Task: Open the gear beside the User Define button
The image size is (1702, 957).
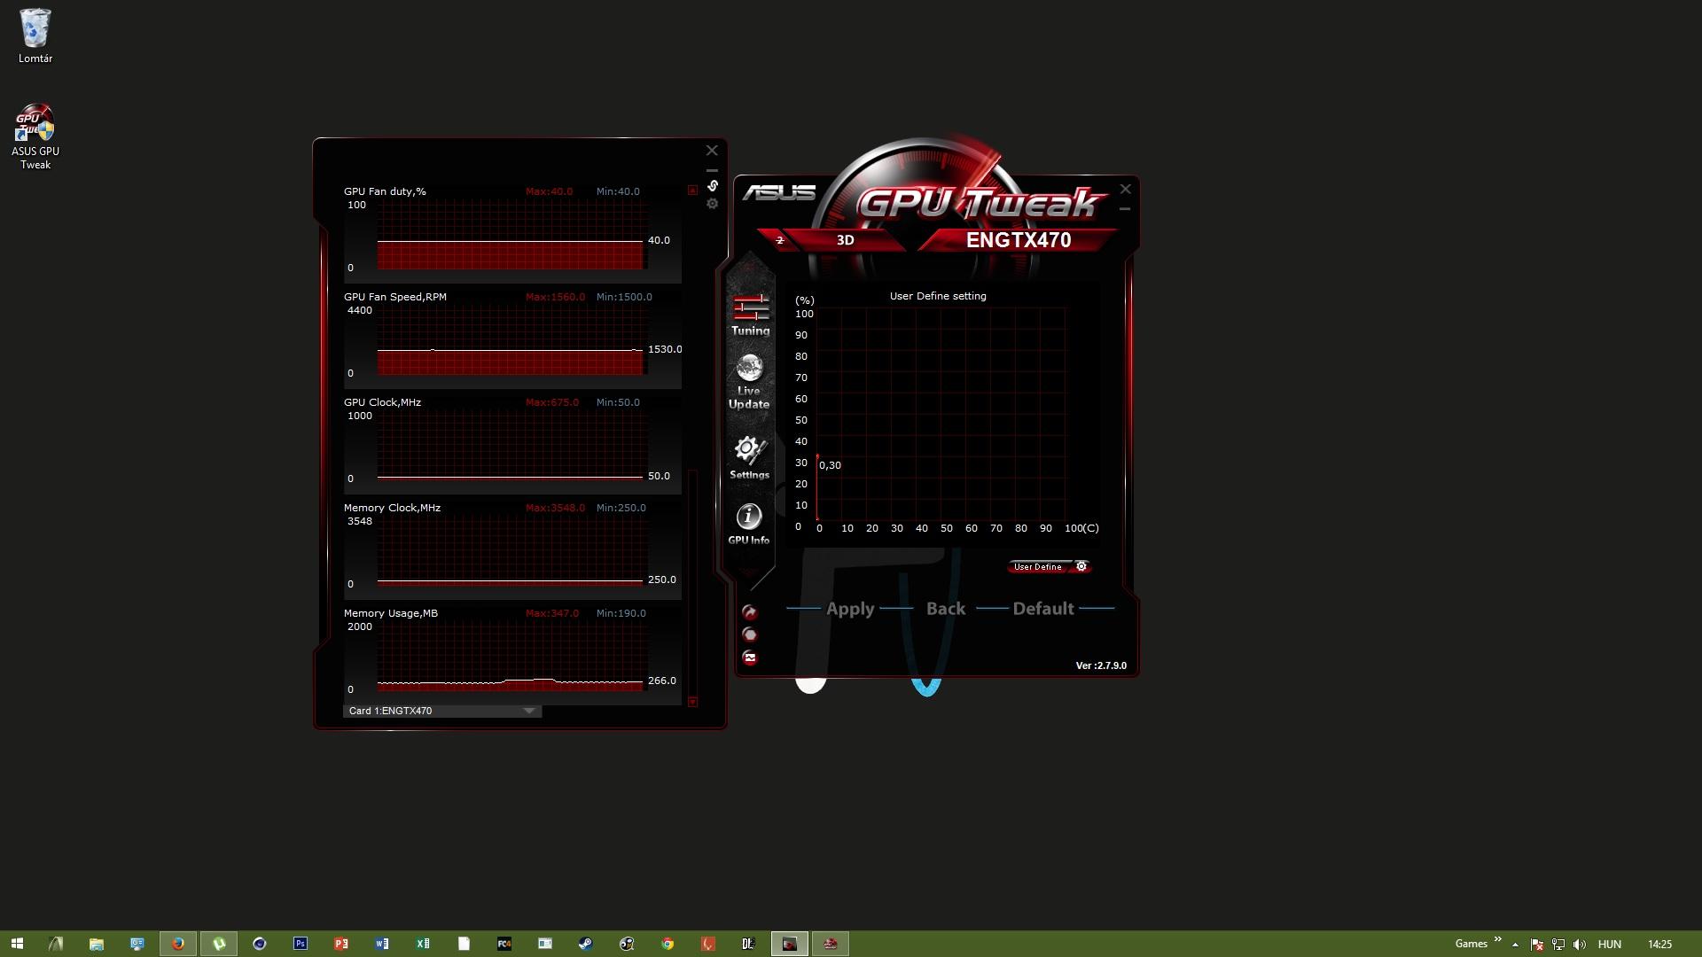Action: click(x=1081, y=566)
